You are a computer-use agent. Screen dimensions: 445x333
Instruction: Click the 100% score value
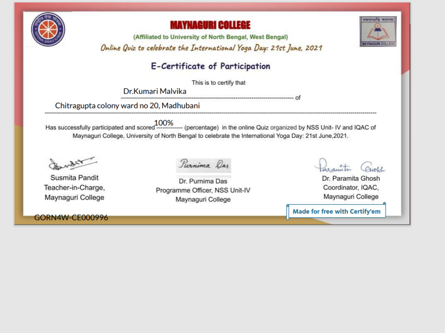(164, 123)
